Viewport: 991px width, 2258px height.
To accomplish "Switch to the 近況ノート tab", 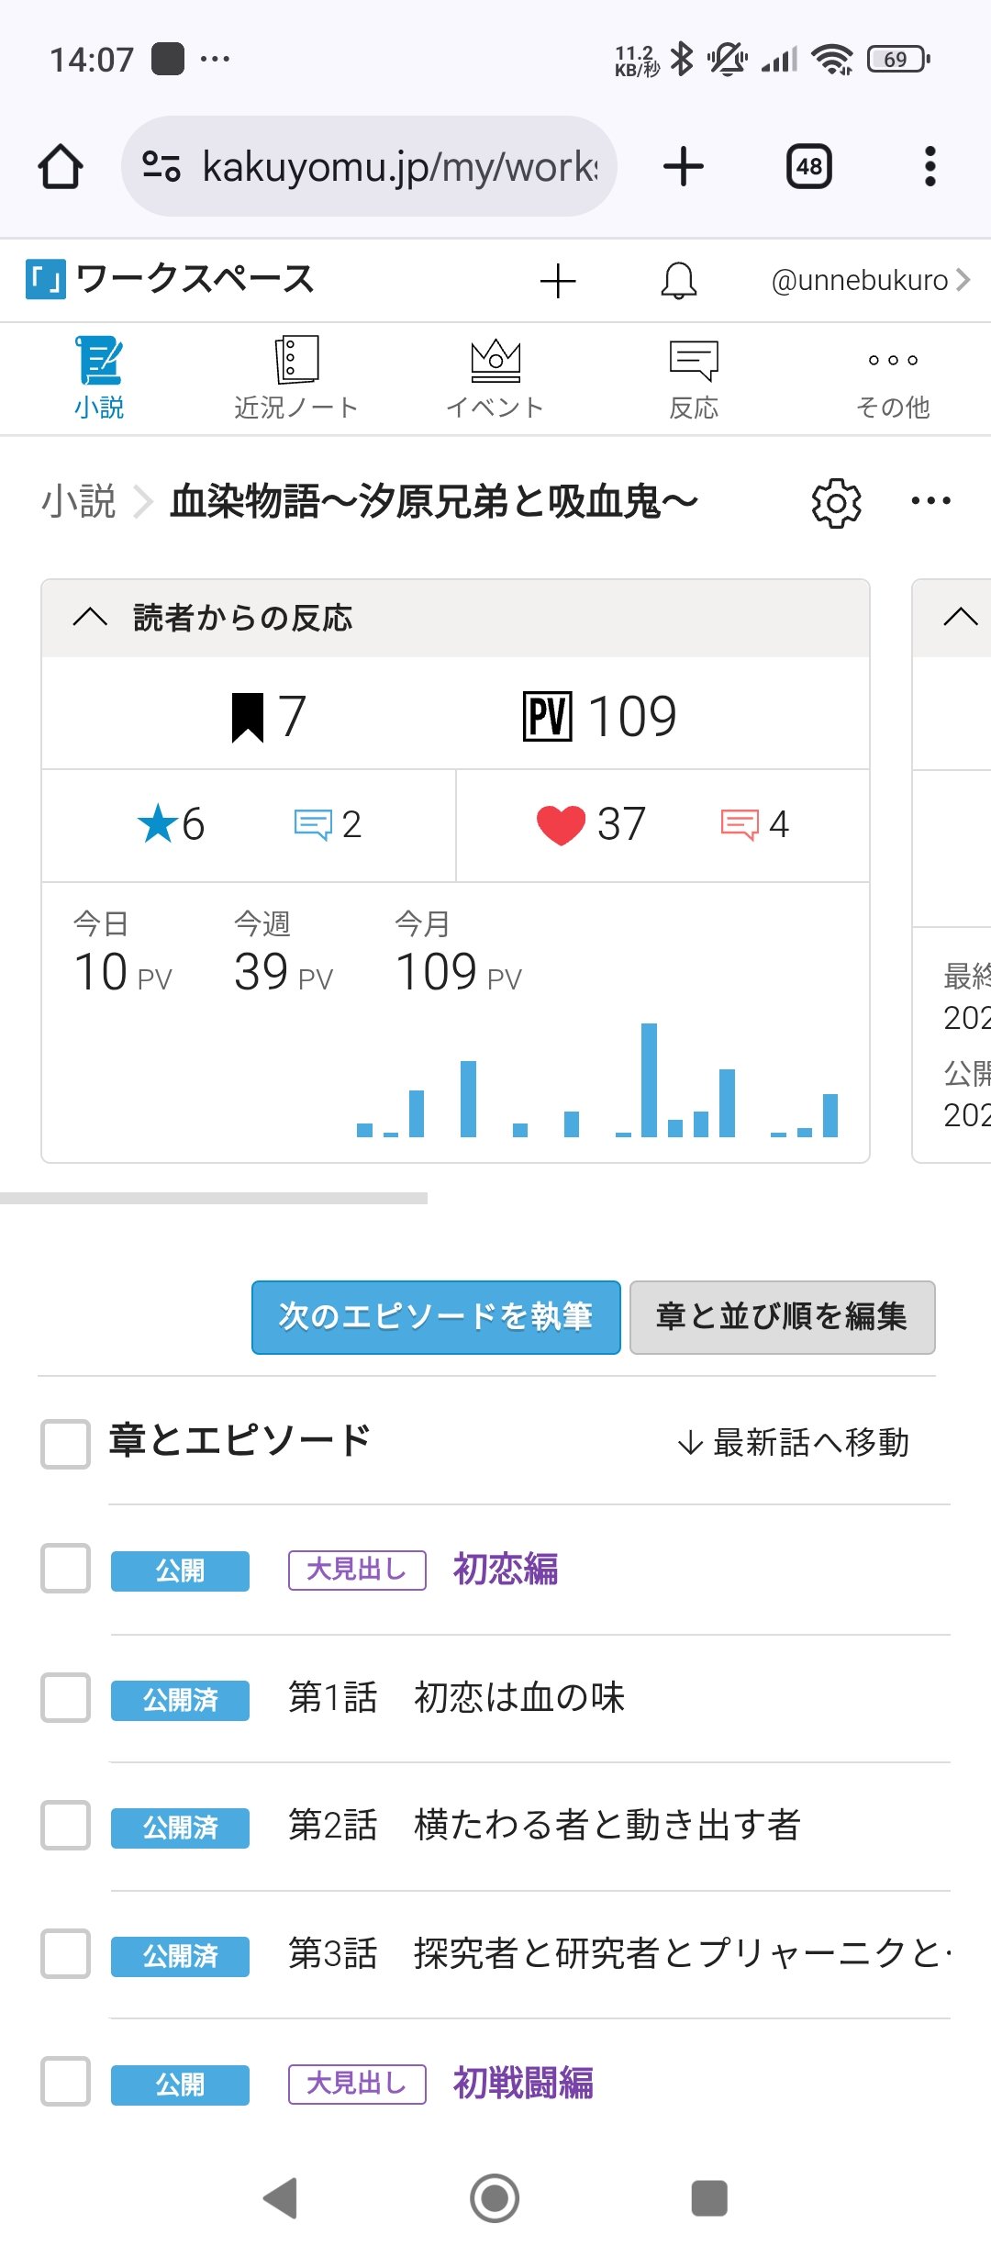I will pyautogui.click(x=295, y=378).
